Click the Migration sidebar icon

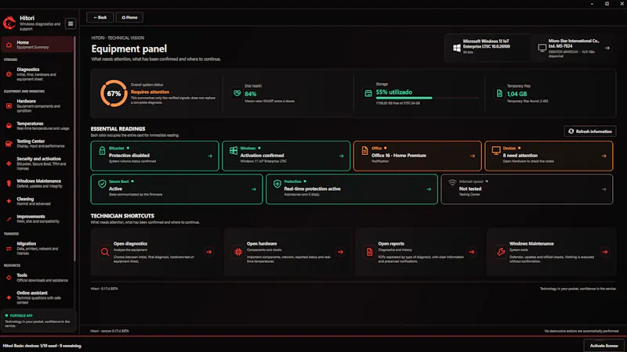point(9,248)
